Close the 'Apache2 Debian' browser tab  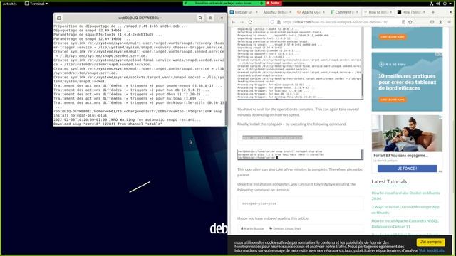(290, 12)
